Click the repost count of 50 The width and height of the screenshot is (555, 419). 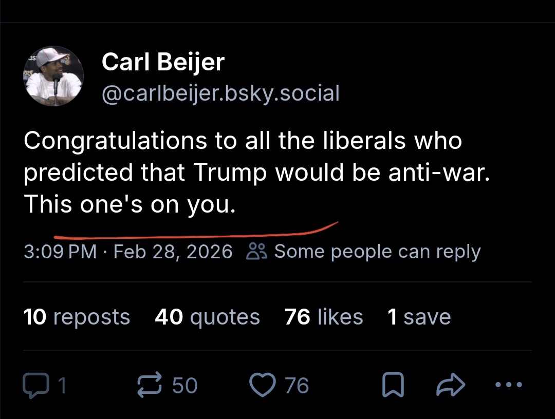184,386
